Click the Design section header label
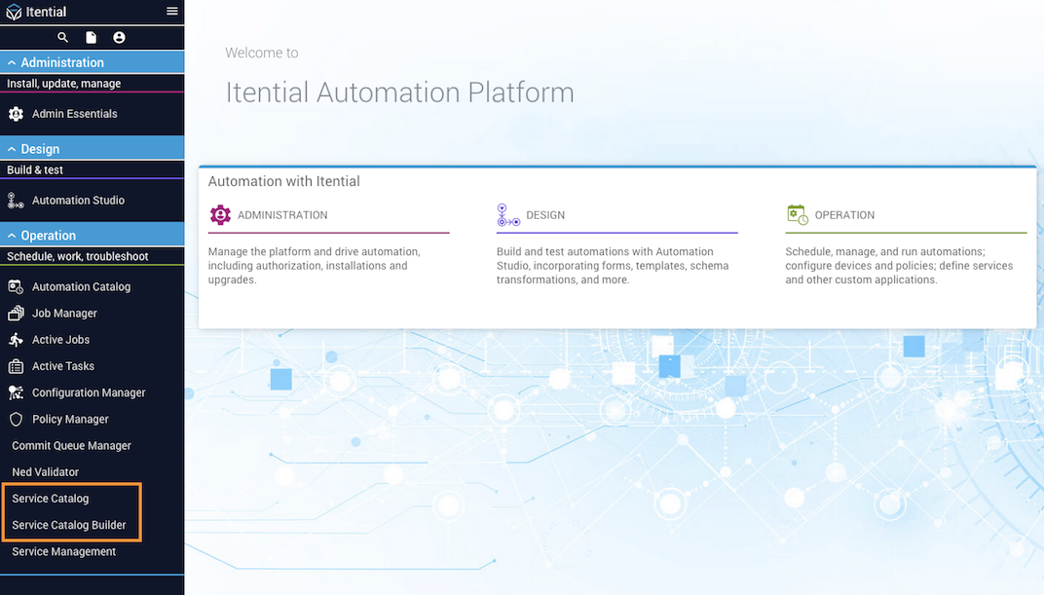 (40, 149)
